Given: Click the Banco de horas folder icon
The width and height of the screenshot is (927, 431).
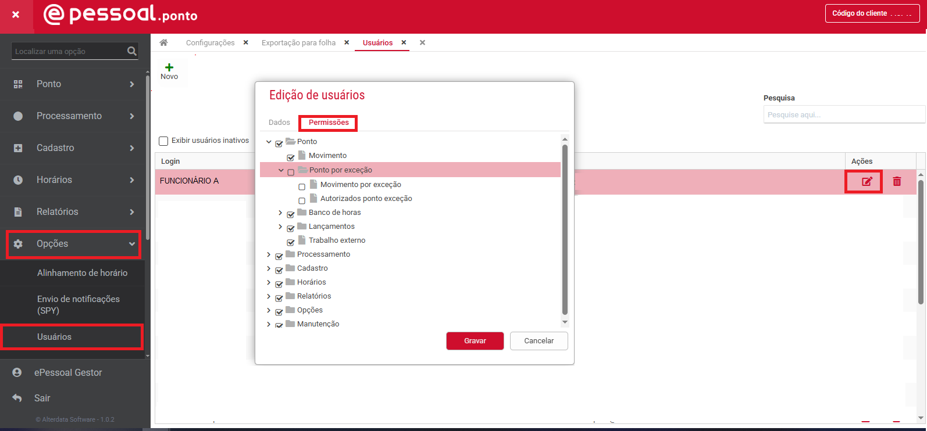Looking at the screenshot, I should (302, 212).
